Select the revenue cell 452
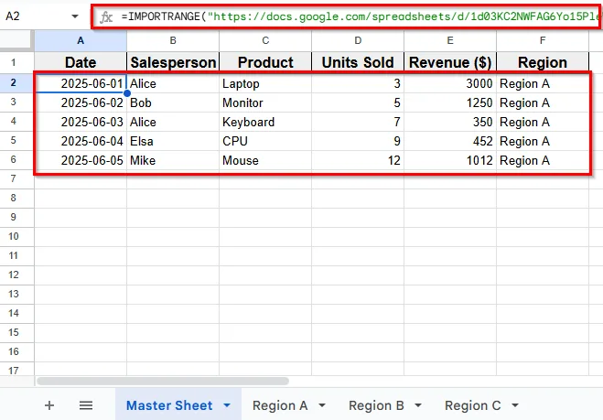 (450, 141)
